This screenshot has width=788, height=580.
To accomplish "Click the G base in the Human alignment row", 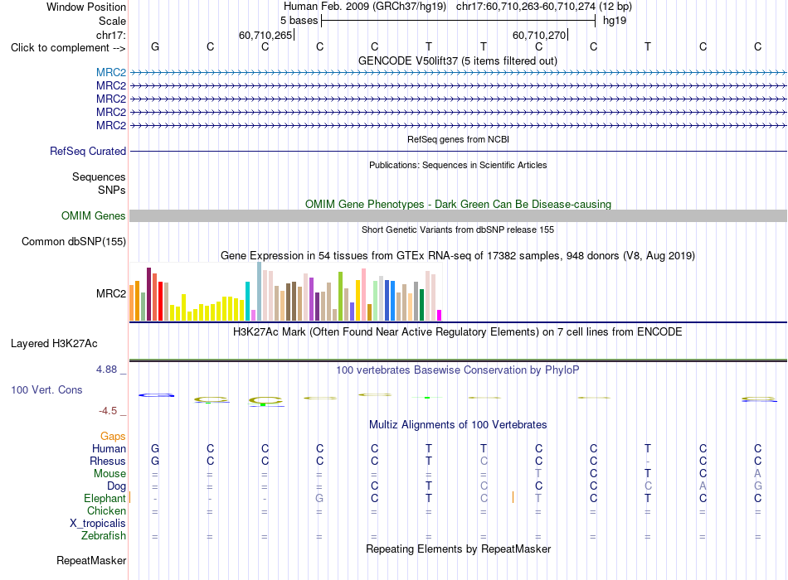I will (x=155, y=448).
